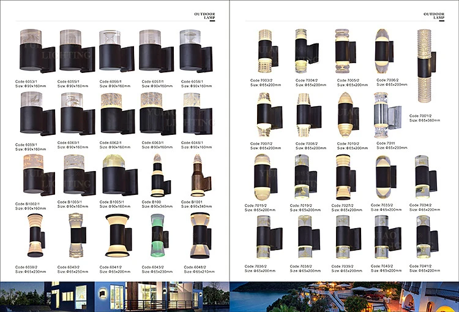The image size is (459, 312).
Task: Select the lamp photo for Code 7036/2
Action: (x=270, y=237)
